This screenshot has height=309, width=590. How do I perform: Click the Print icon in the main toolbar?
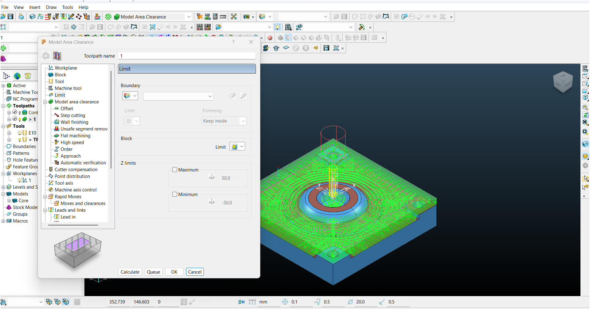pos(21,17)
